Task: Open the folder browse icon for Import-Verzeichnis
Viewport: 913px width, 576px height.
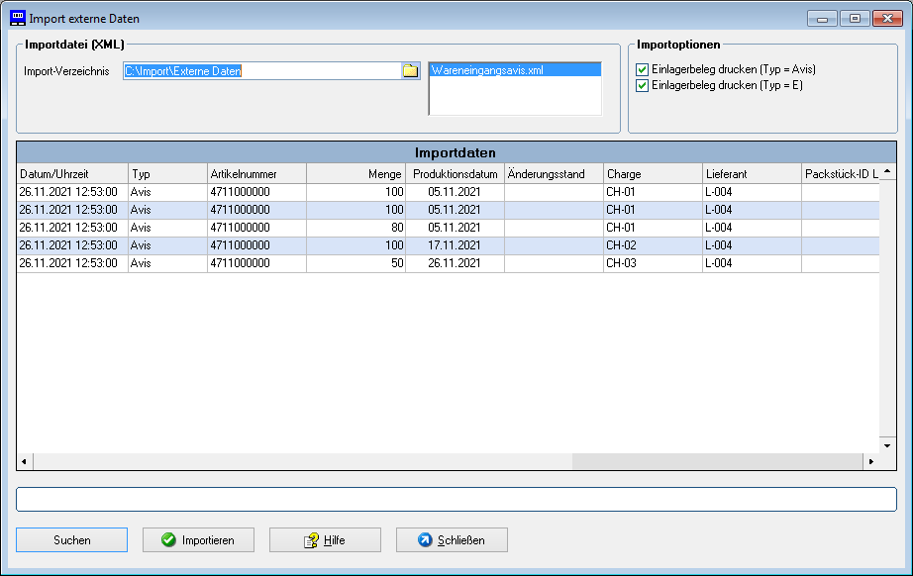Action: point(411,70)
